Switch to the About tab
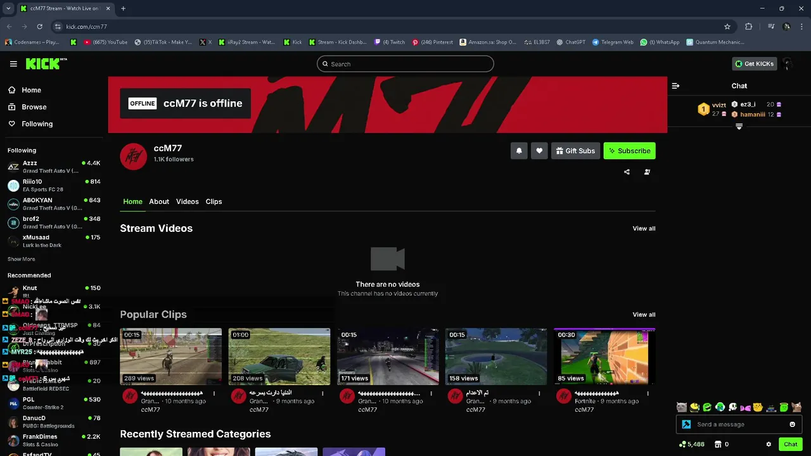The height and width of the screenshot is (456, 811). [159, 201]
